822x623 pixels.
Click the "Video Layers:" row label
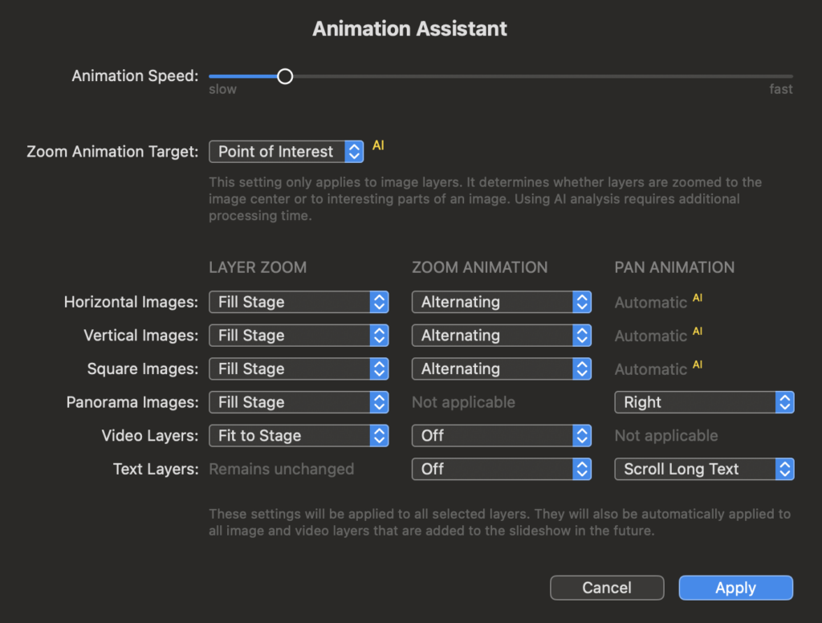click(150, 436)
